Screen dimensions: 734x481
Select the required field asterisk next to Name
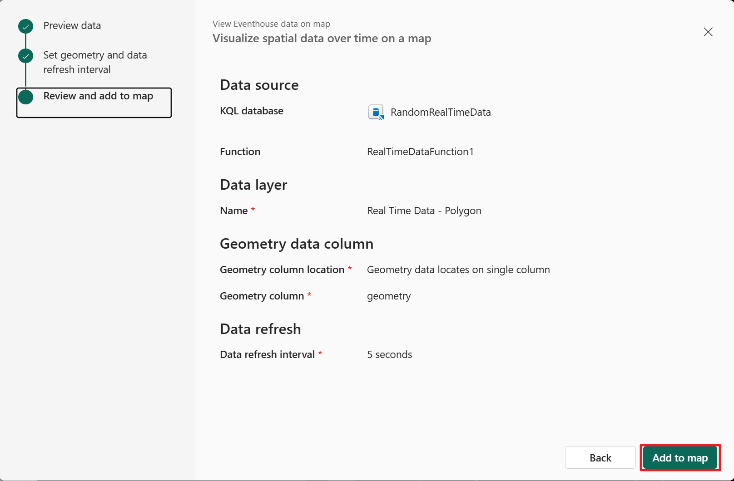(x=253, y=210)
